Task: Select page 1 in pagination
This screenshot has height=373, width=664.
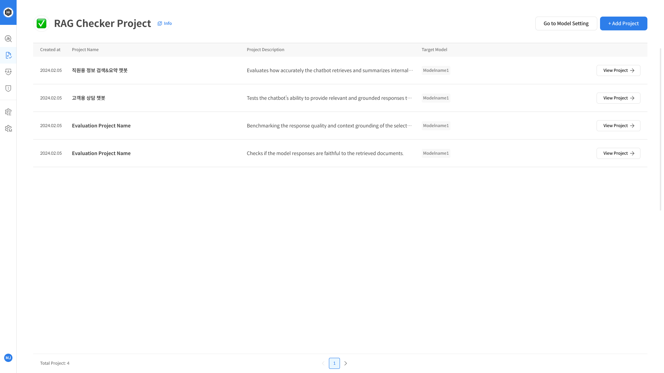Action: (x=334, y=363)
